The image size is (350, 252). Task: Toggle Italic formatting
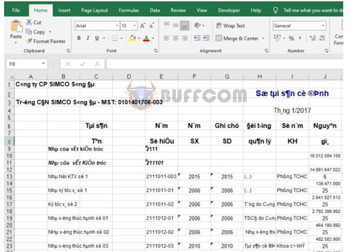tap(88, 38)
